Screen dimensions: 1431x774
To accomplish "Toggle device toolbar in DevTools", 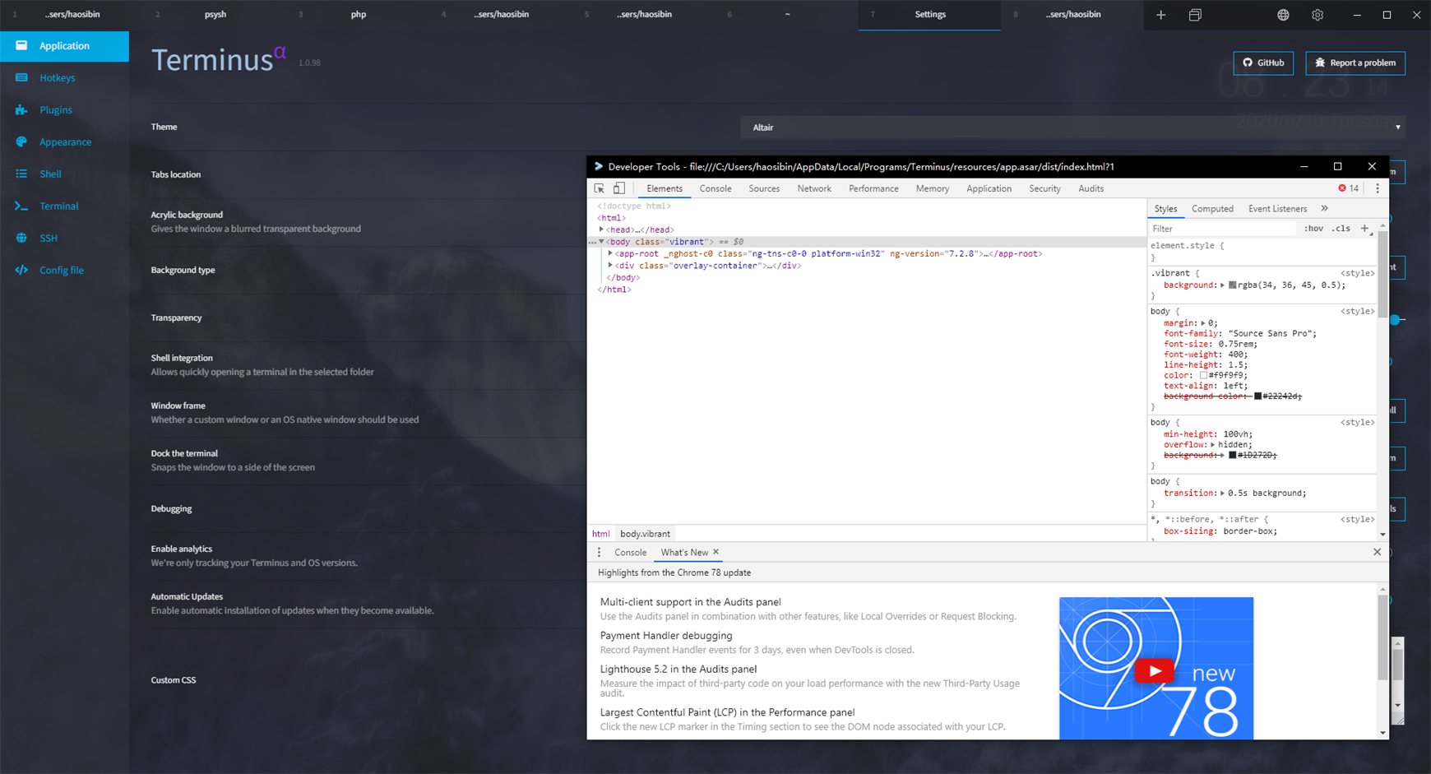I will (619, 188).
